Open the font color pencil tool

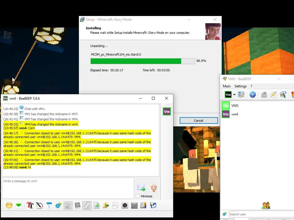[x=40, y=205]
